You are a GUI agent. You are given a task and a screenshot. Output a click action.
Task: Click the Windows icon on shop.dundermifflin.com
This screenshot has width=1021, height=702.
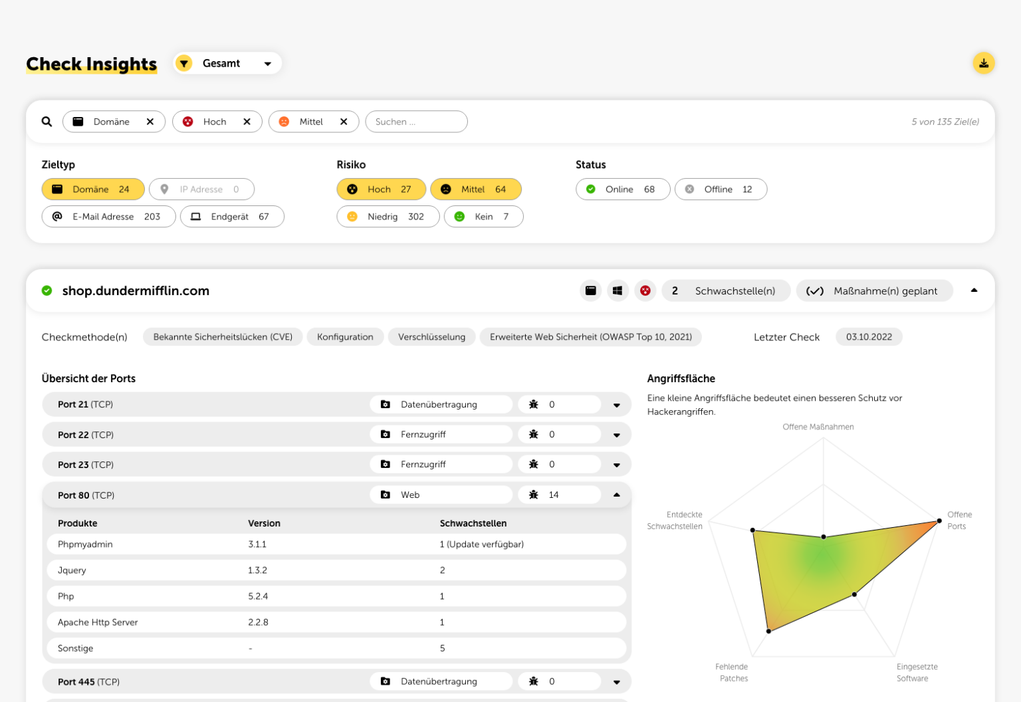pyautogui.click(x=618, y=291)
